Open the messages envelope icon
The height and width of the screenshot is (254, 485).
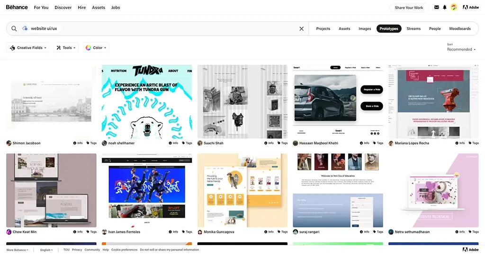[x=436, y=7]
